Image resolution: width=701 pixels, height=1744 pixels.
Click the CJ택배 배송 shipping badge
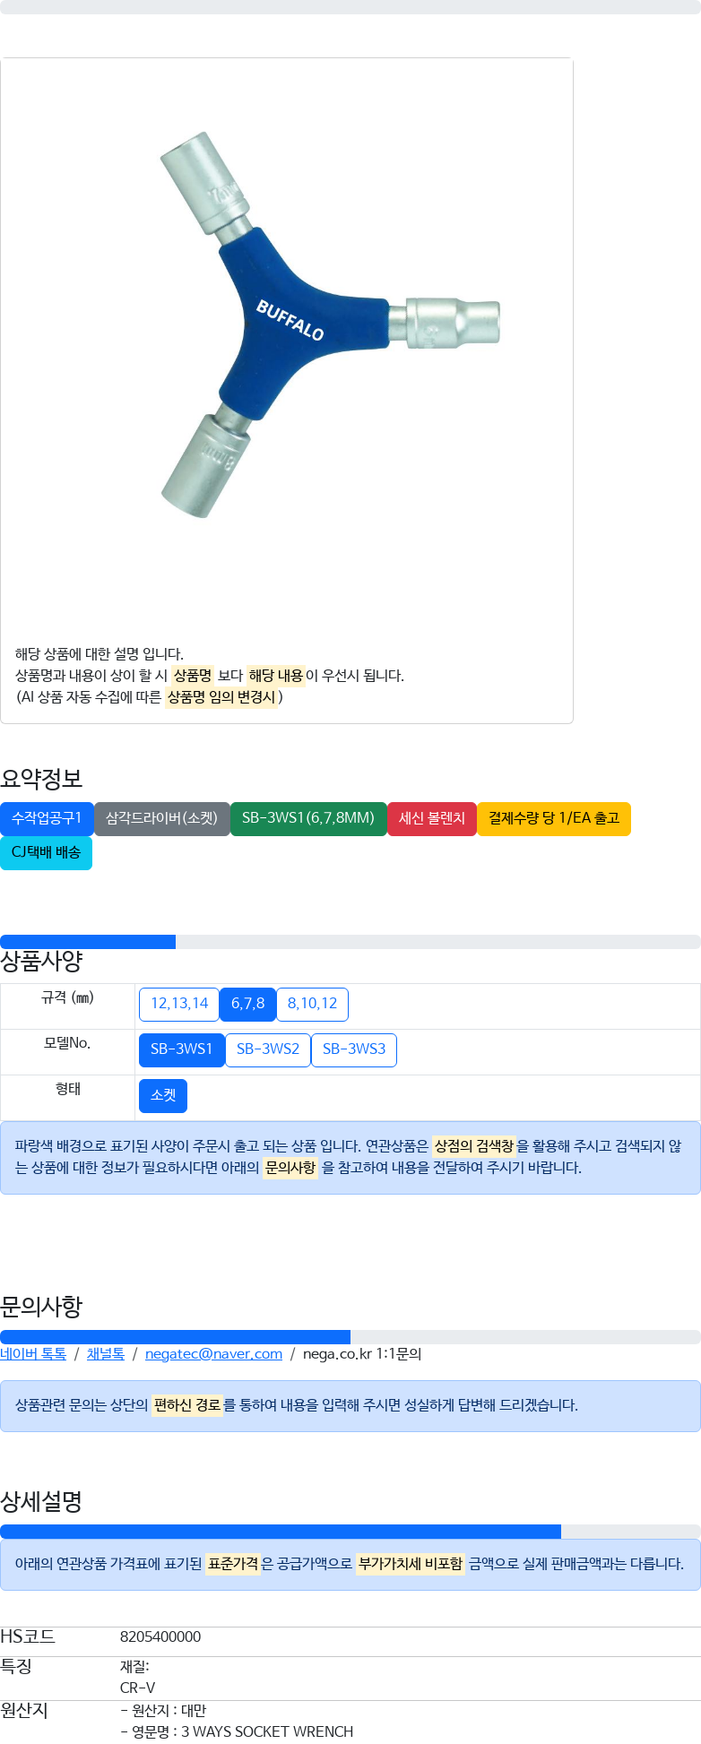(46, 852)
